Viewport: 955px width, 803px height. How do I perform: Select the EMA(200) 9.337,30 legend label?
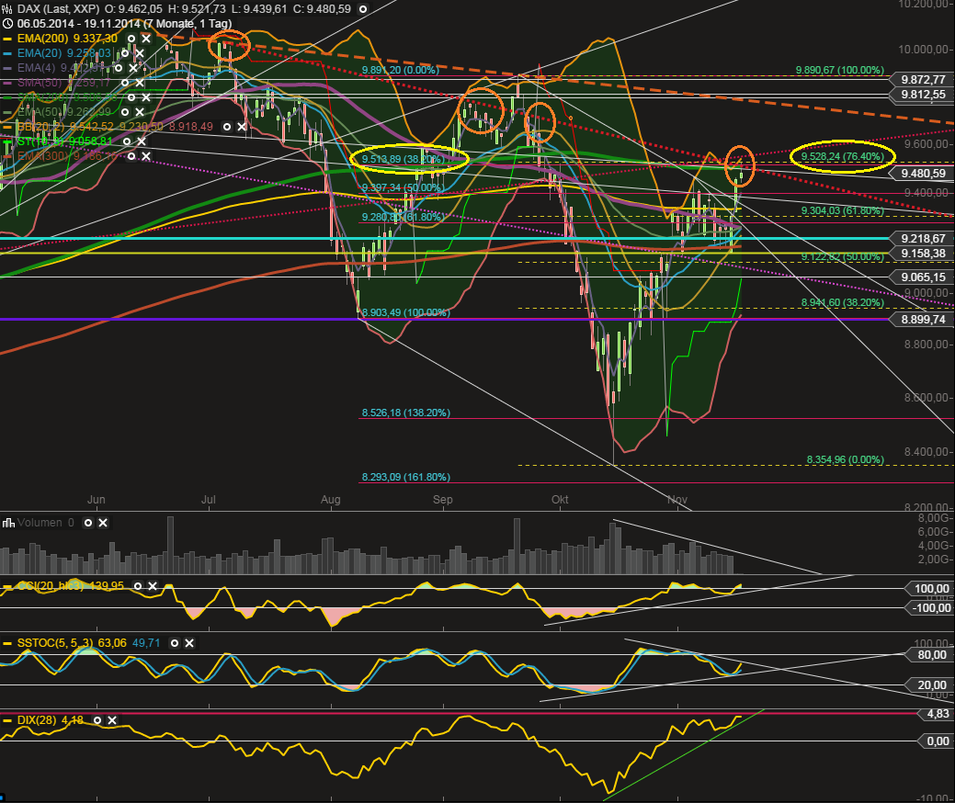(x=67, y=39)
